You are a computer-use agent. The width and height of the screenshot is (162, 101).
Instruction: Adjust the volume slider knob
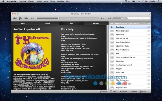[122, 18]
